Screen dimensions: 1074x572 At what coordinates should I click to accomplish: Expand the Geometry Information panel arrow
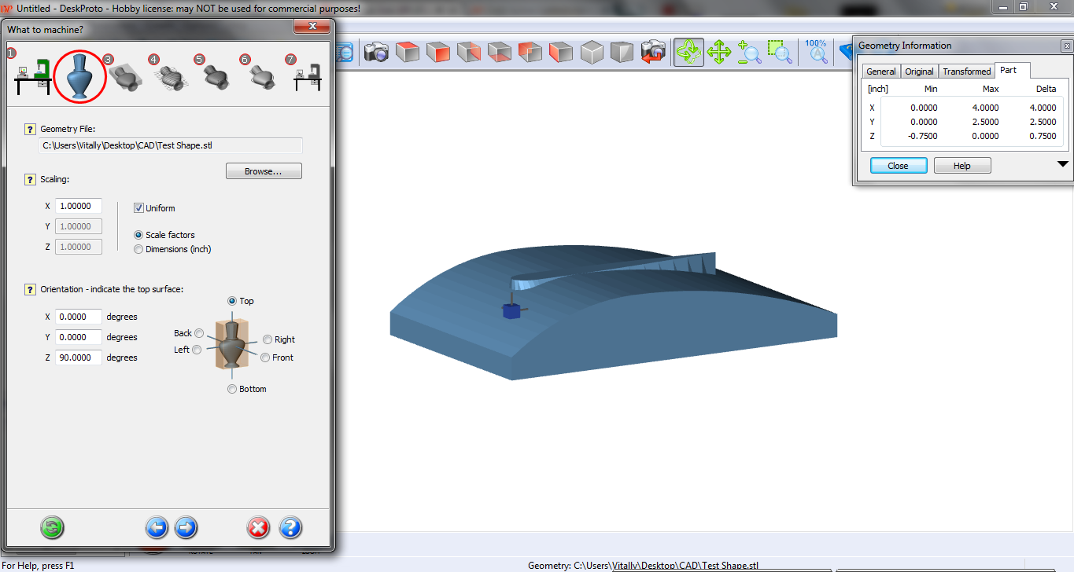(x=1062, y=163)
